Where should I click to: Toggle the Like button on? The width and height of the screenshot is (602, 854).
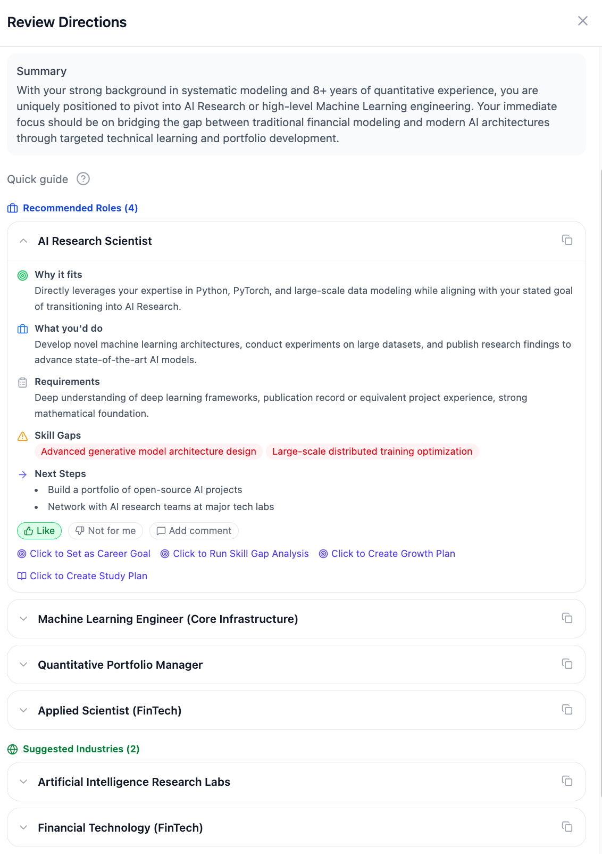[x=39, y=531]
